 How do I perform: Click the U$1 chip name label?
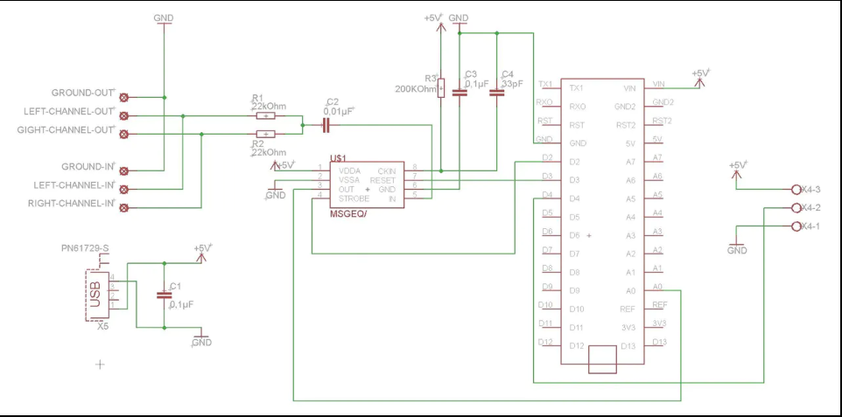pos(338,159)
